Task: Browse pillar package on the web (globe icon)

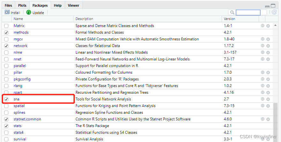Action: pos(263,72)
